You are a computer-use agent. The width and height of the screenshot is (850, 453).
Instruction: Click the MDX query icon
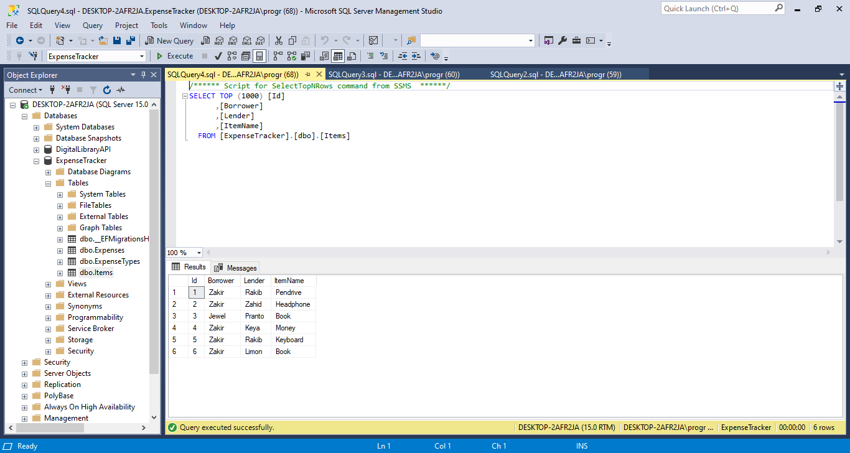[218, 40]
